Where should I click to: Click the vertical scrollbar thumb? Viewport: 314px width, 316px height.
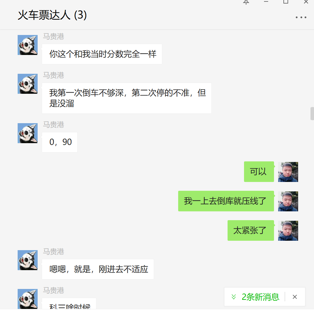pyautogui.click(x=312, y=114)
